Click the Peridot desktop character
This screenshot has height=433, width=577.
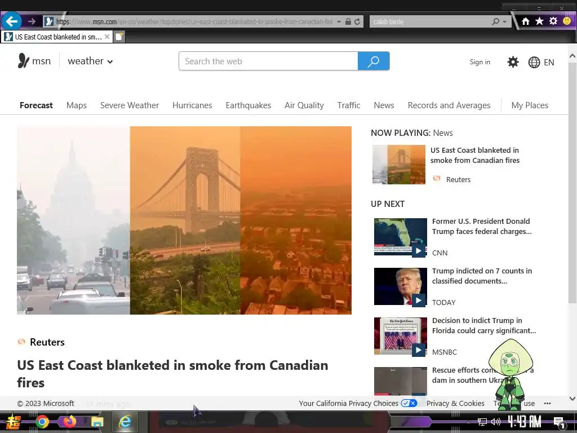pos(511,374)
